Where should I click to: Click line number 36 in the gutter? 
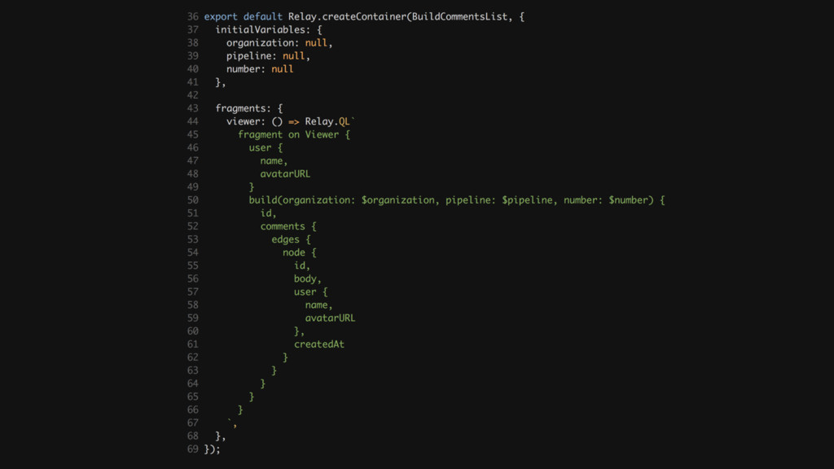click(x=192, y=16)
